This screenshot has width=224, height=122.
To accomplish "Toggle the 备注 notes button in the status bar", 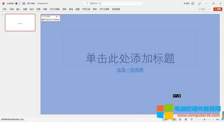I will (166, 119).
